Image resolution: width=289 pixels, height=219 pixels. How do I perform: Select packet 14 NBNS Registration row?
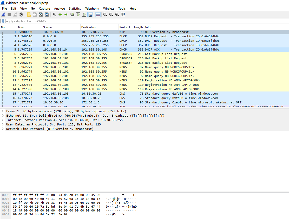(144, 89)
